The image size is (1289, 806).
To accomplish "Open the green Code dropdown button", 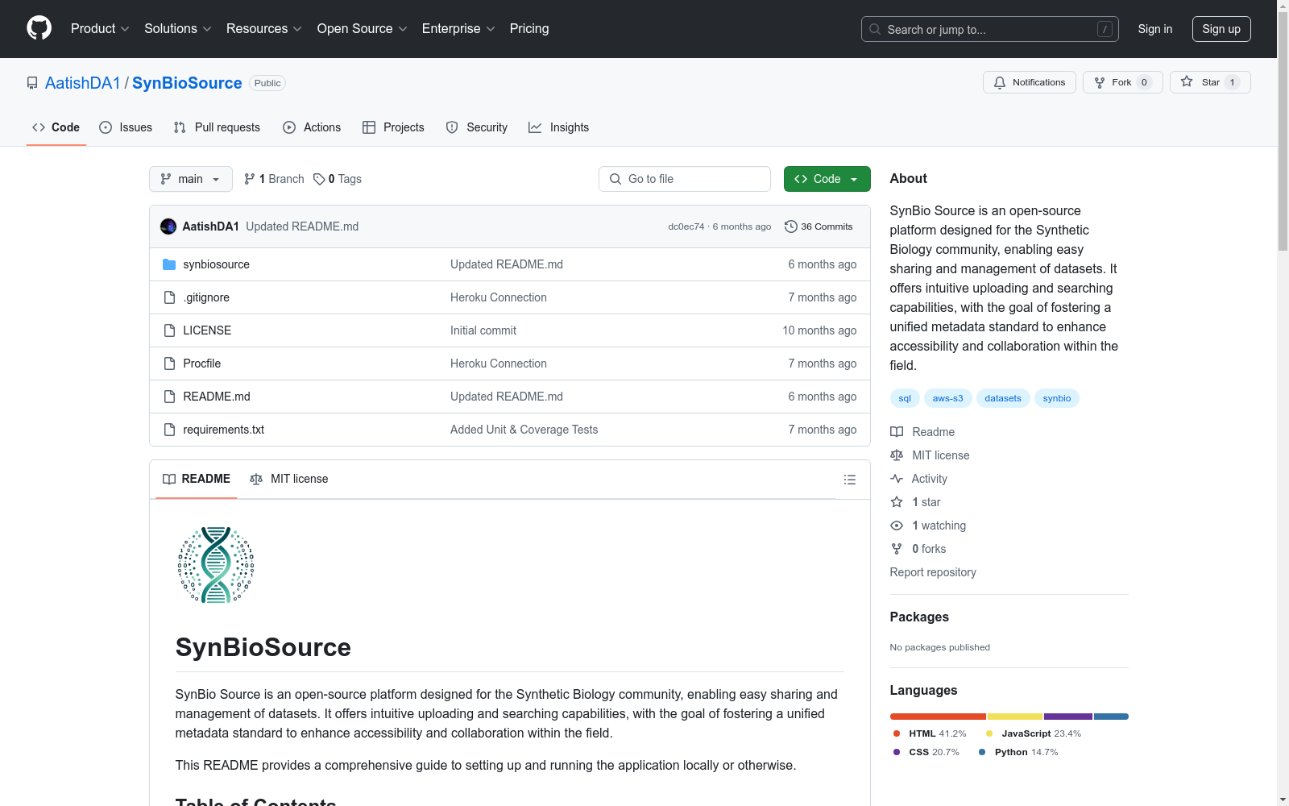I will coord(827,179).
